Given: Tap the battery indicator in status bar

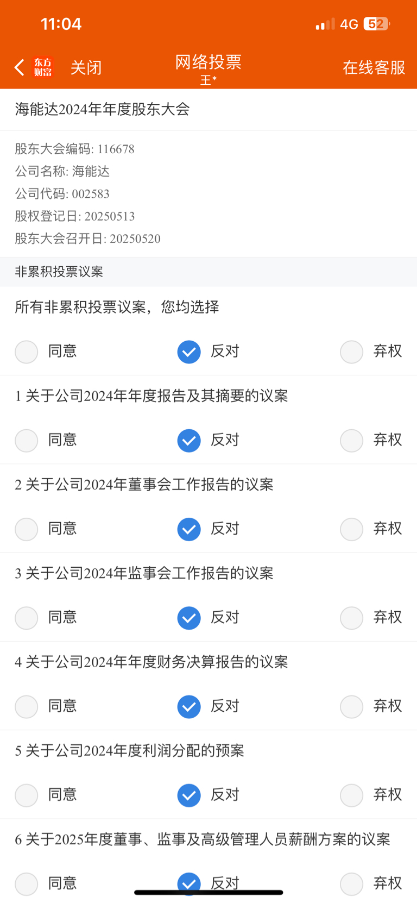Looking at the screenshot, I should (377, 24).
